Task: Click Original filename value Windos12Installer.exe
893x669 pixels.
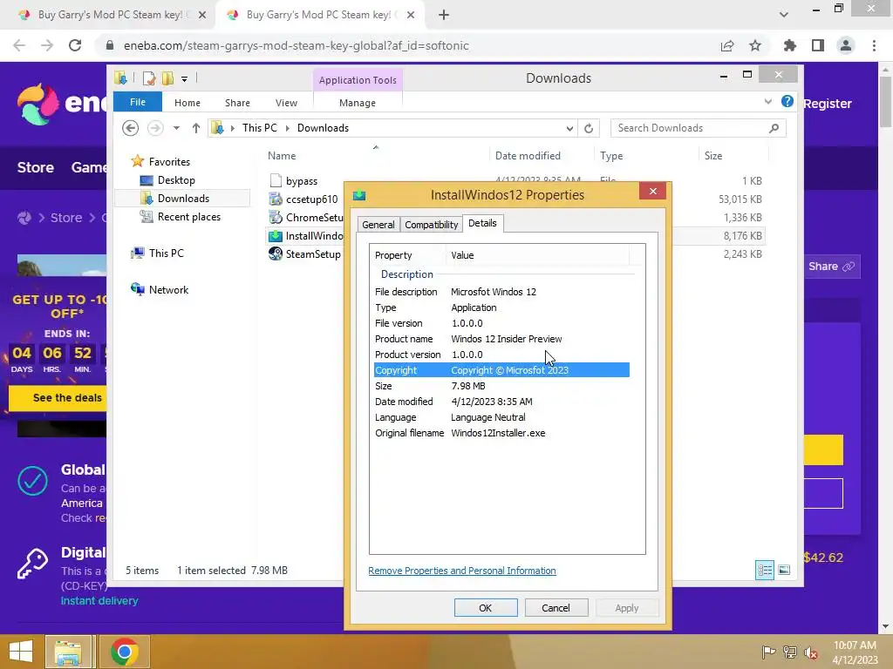Action: [498, 433]
